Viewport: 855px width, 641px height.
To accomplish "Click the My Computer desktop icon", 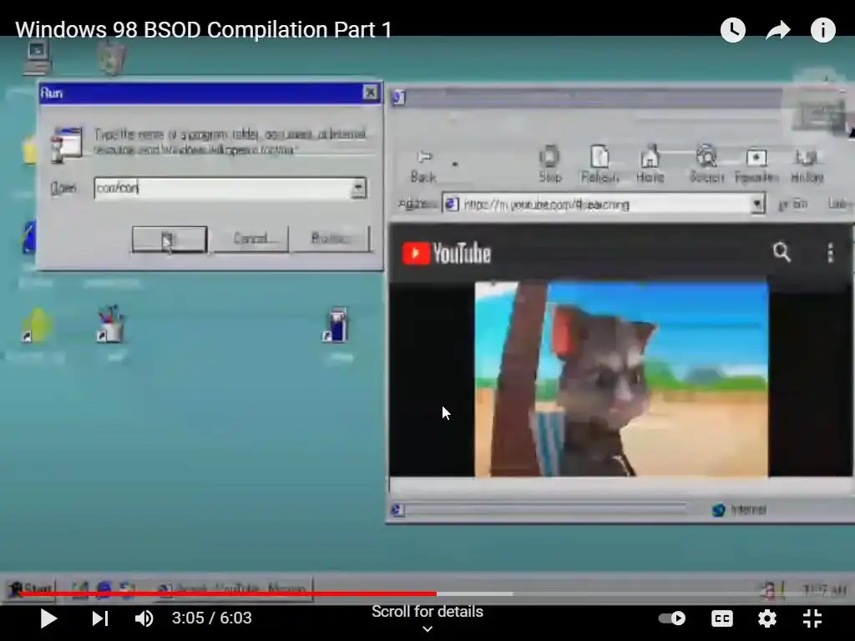I will [37, 57].
